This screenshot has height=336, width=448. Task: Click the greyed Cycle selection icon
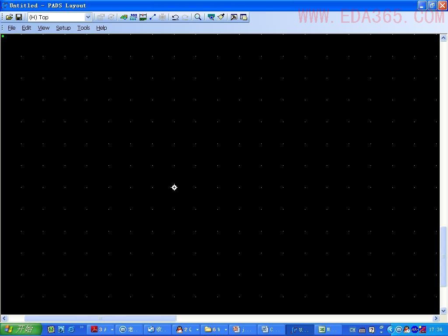(x=111, y=17)
